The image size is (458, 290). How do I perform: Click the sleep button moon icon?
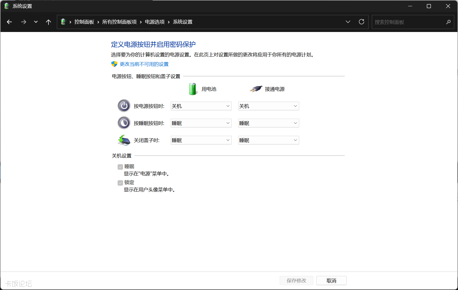coord(124,123)
